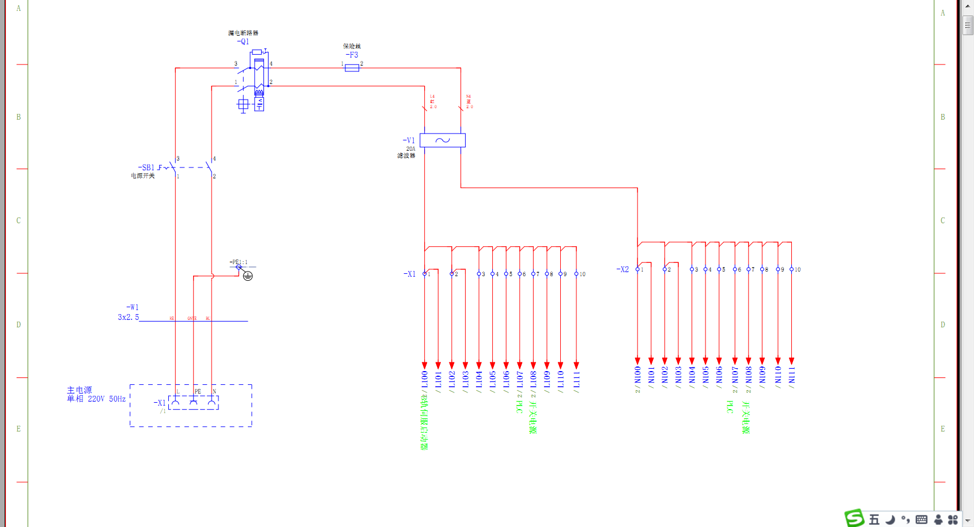This screenshot has height=527, width=974.
Task: Open the soft keyboard icon
Action: pyautogui.click(x=922, y=520)
